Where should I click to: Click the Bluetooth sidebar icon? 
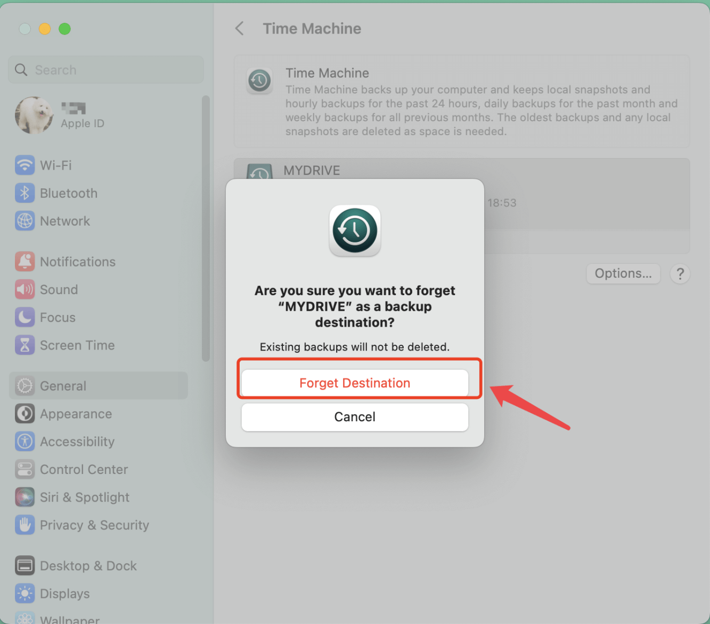coord(25,193)
